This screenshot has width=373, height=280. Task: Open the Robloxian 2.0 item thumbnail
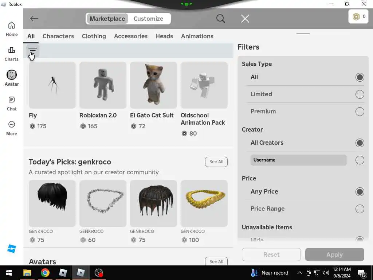click(x=103, y=85)
